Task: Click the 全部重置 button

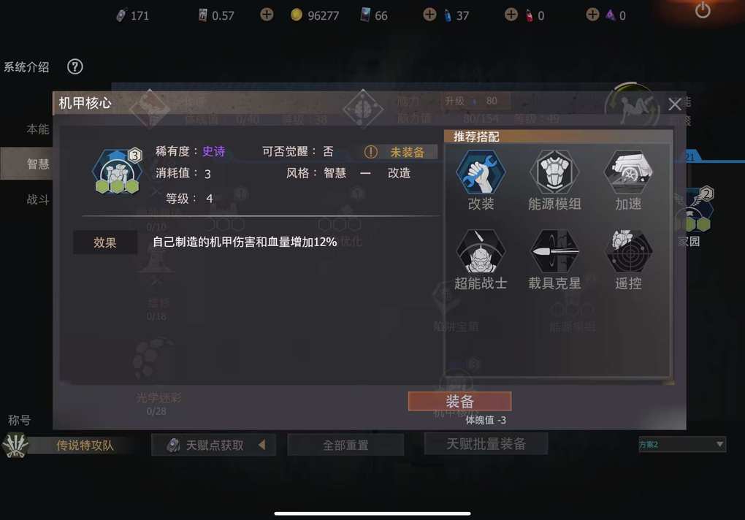Action: pyautogui.click(x=345, y=445)
